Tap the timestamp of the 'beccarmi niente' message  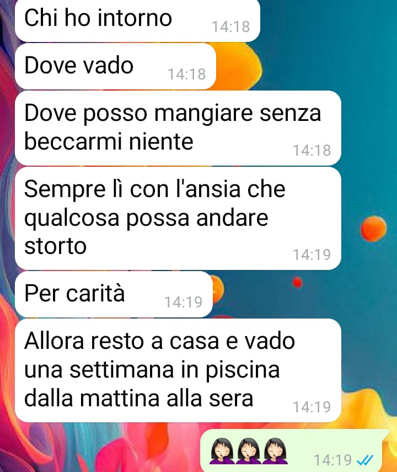tap(312, 150)
